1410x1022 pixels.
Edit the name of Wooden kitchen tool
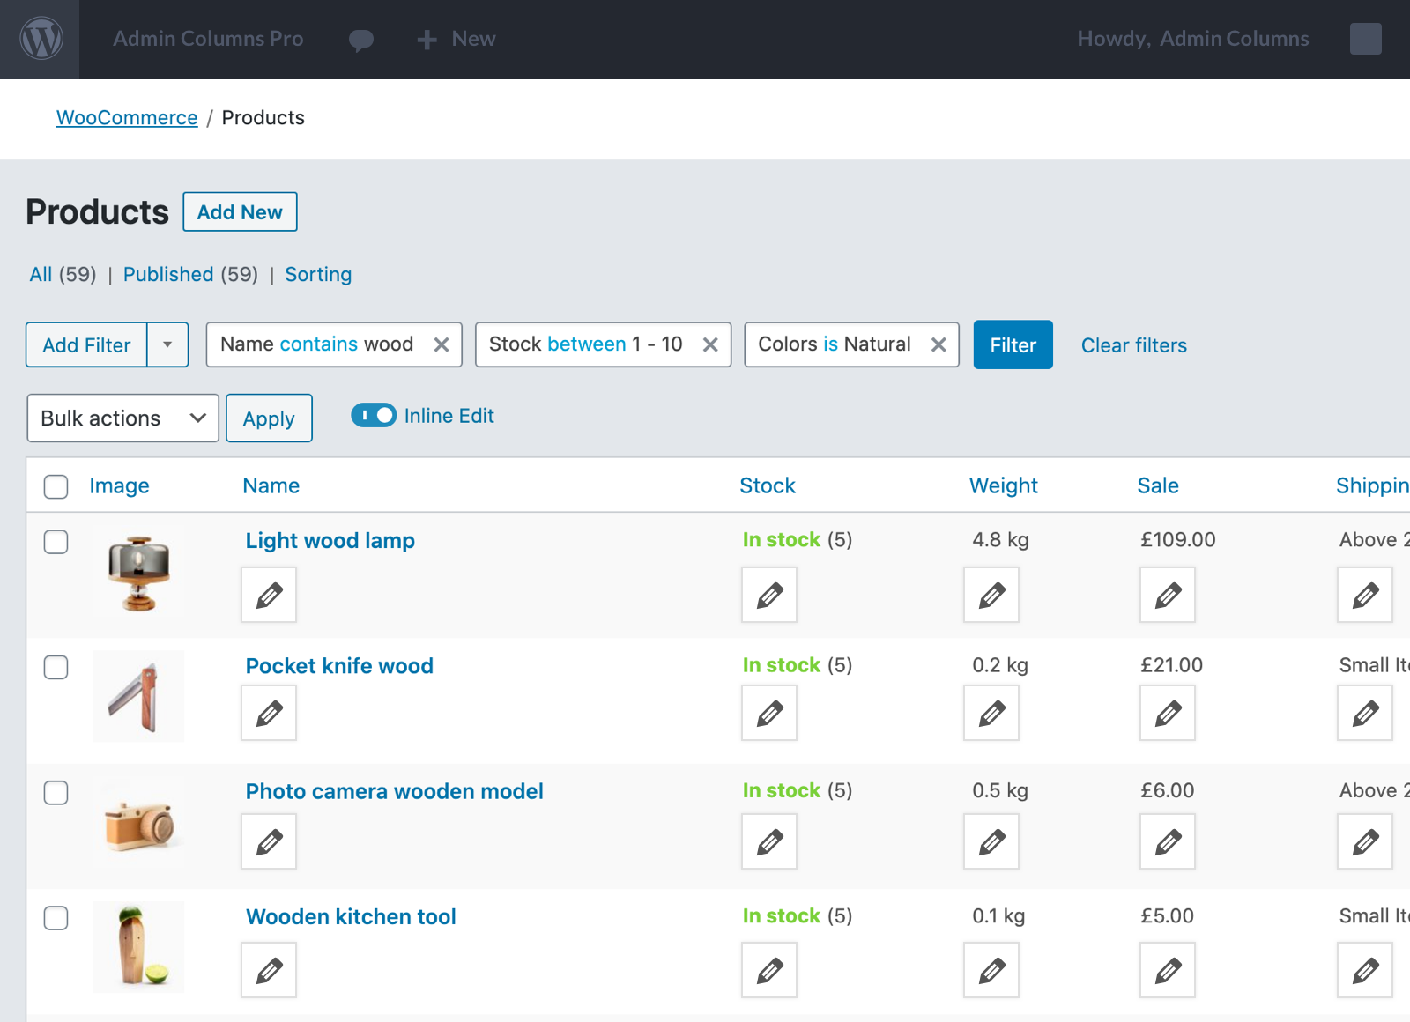pos(268,970)
